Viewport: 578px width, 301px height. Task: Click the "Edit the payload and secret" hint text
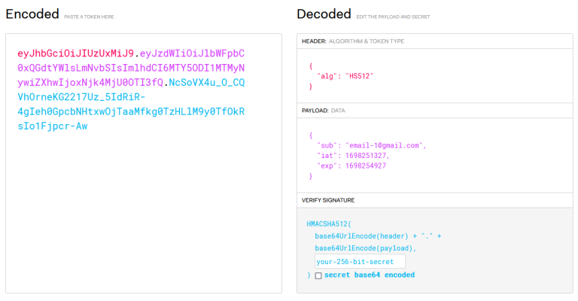click(x=394, y=16)
